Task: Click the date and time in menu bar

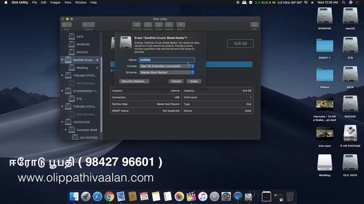Action: (x=328, y=2)
